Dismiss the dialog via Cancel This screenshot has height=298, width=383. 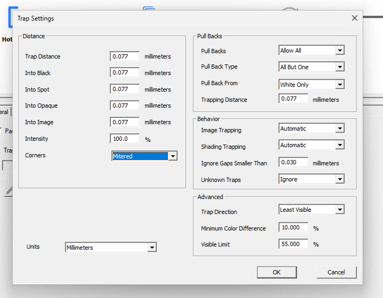(336, 272)
